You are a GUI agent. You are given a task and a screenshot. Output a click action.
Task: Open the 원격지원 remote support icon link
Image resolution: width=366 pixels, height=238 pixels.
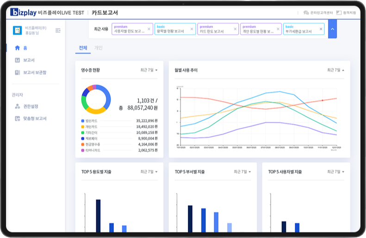pos(339,12)
